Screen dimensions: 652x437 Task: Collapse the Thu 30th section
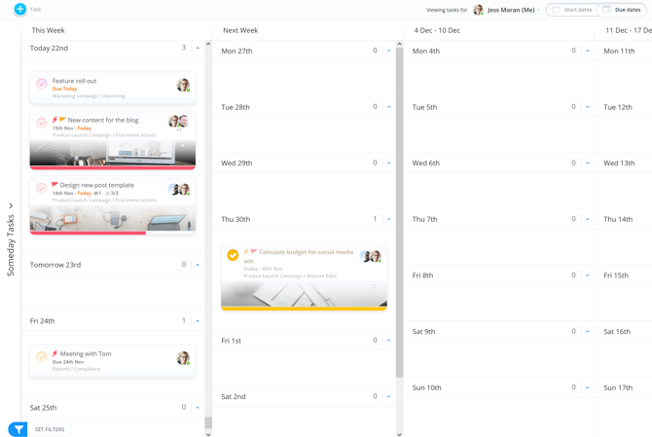click(389, 219)
